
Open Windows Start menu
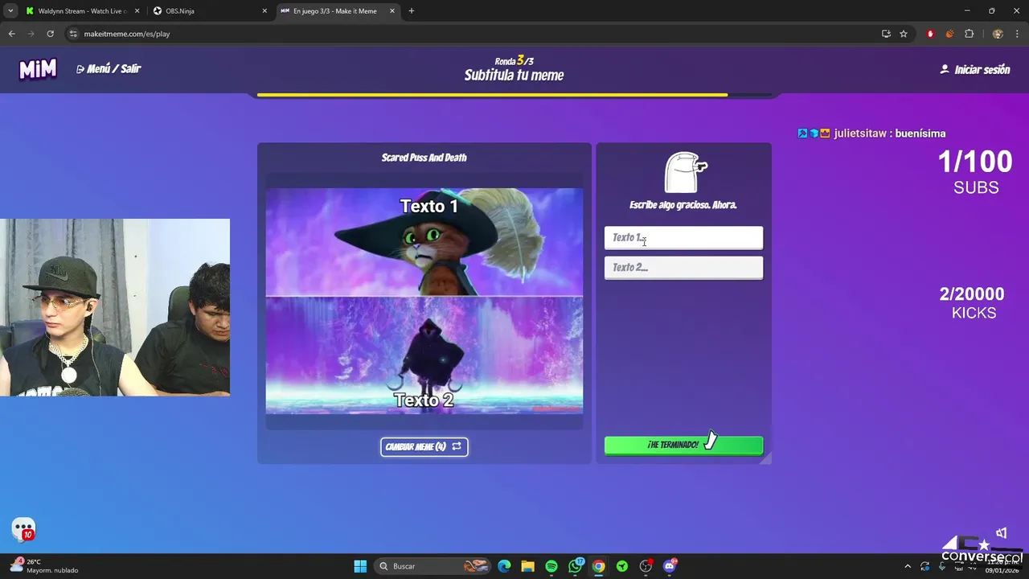tap(360, 566)
